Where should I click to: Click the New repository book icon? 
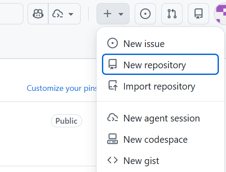[113, 64]
